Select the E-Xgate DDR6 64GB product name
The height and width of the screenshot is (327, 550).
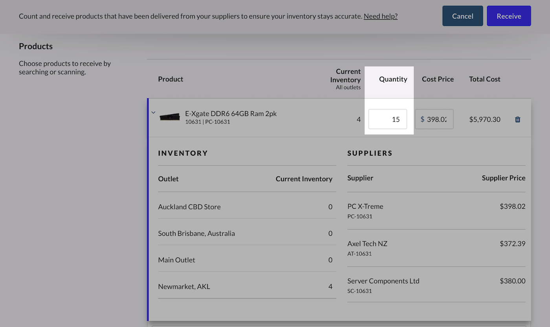point(231,114)
